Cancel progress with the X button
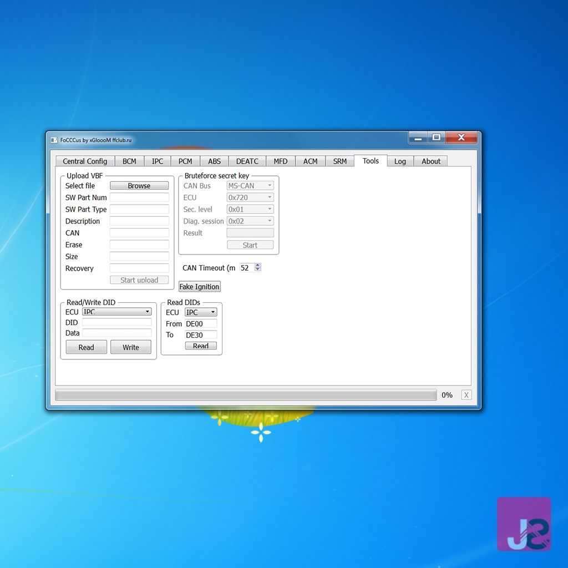This screenshot has height=568, width=568. [466, 395]
